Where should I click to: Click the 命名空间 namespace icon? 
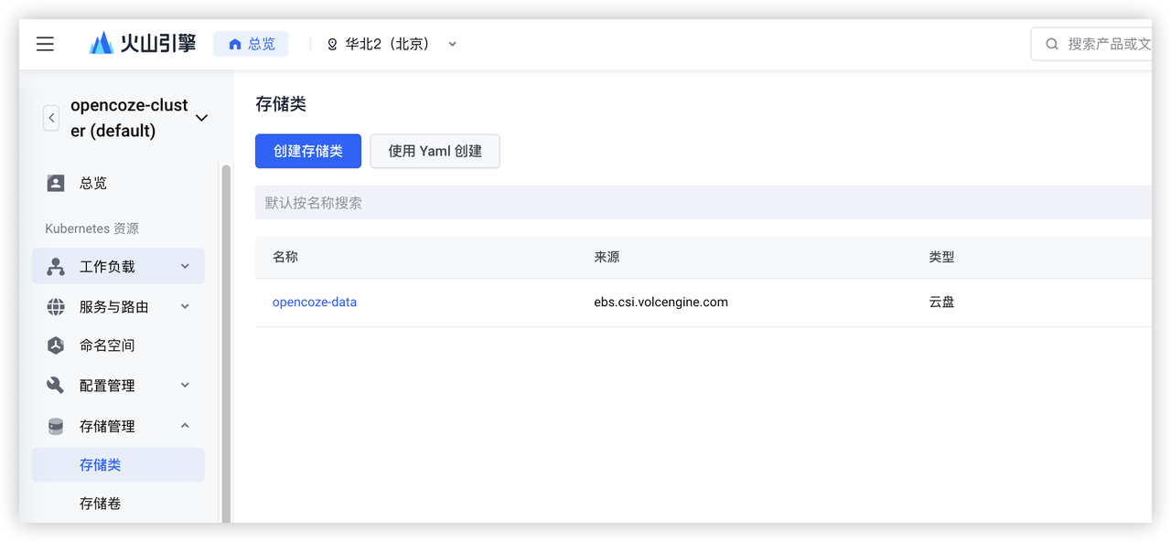click(56, 345)
